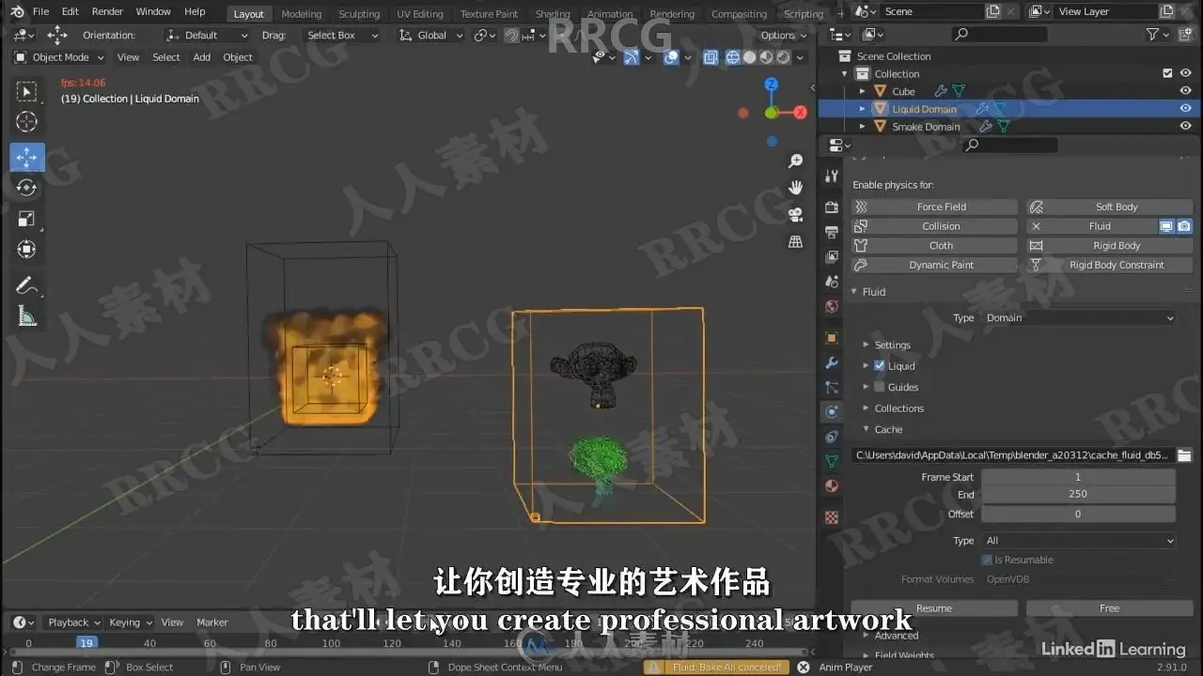Open the fluid Type Domain dropdown
This screenshot has width=1203, height=676.
(1079, 318)
